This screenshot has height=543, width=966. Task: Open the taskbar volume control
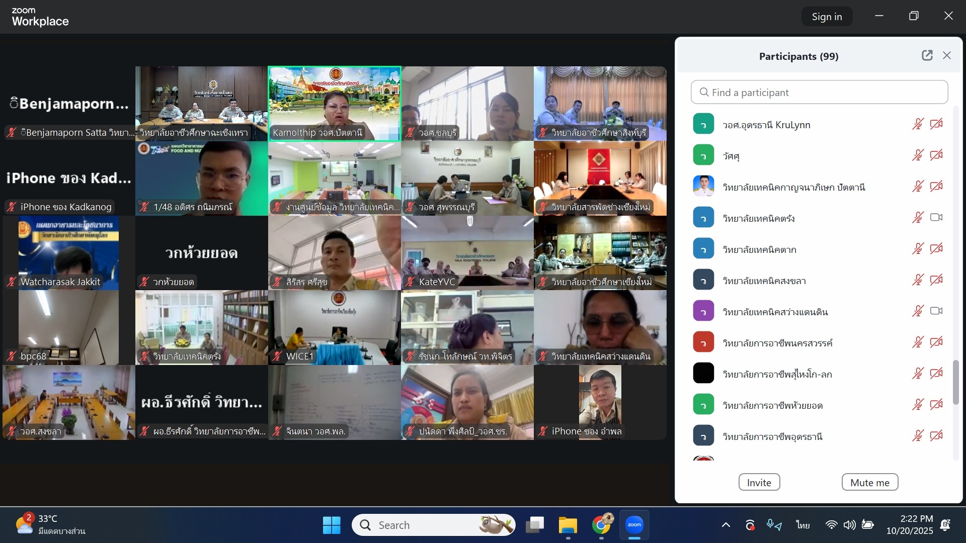tap(849, 525)
